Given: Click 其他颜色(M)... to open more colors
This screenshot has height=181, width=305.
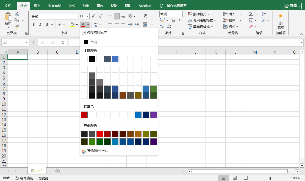Looking at the screenshot, I should click(98, 151).
